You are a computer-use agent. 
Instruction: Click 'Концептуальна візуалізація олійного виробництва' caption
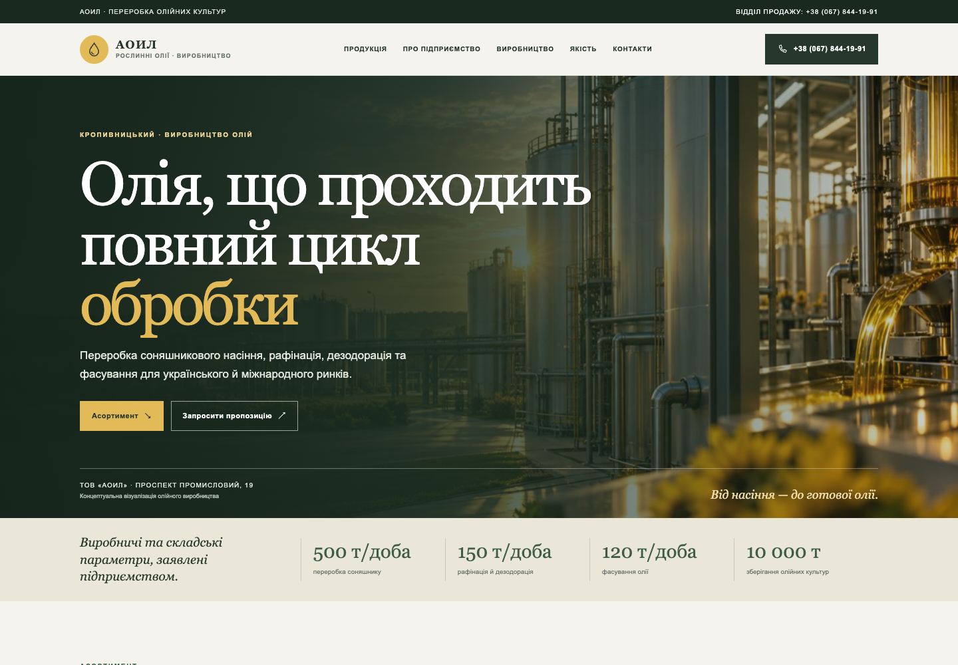(149, 496)
